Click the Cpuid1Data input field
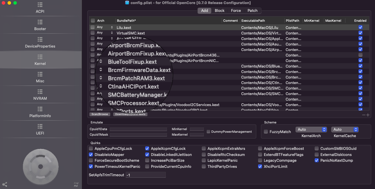Screen dimensions: 375x189 138,129
